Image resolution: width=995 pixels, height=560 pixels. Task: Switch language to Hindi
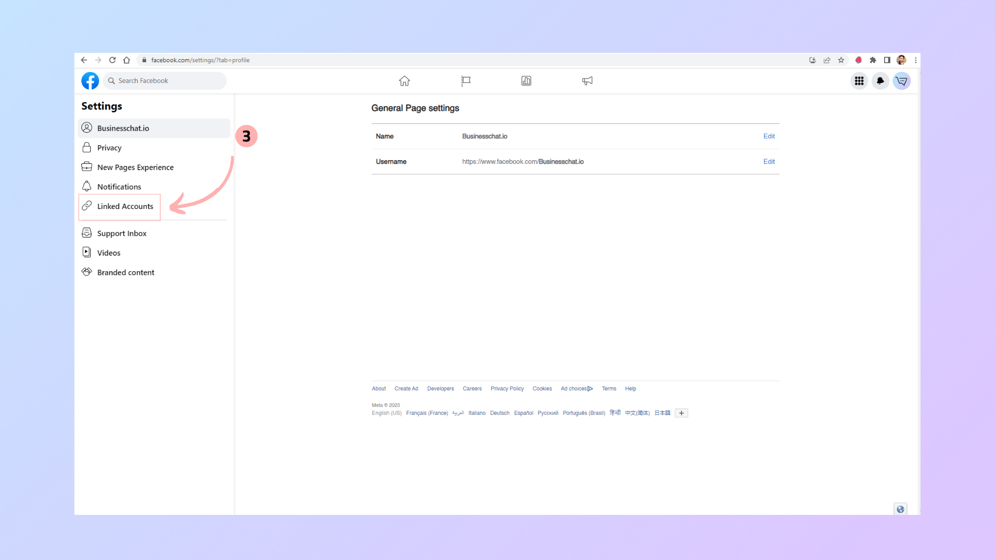point(615,413)
